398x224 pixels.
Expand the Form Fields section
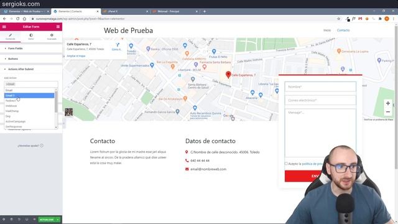[31, 49]
